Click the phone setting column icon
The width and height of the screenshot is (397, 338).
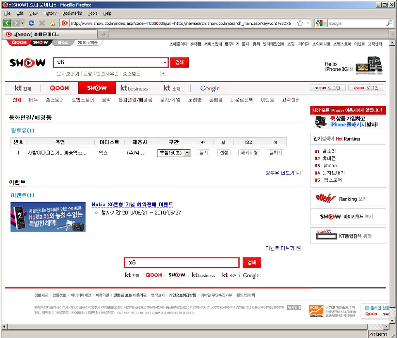(x=223, y=142)
